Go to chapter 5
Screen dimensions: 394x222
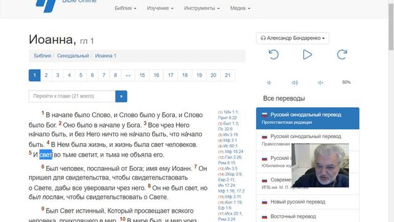tap(81, 75)
